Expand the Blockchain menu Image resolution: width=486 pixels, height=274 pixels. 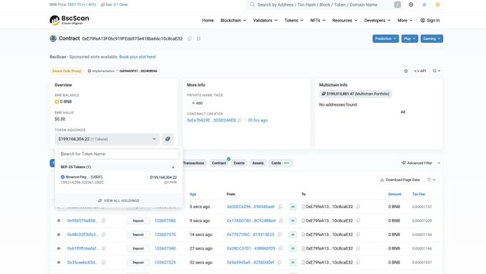pos(233,21)
